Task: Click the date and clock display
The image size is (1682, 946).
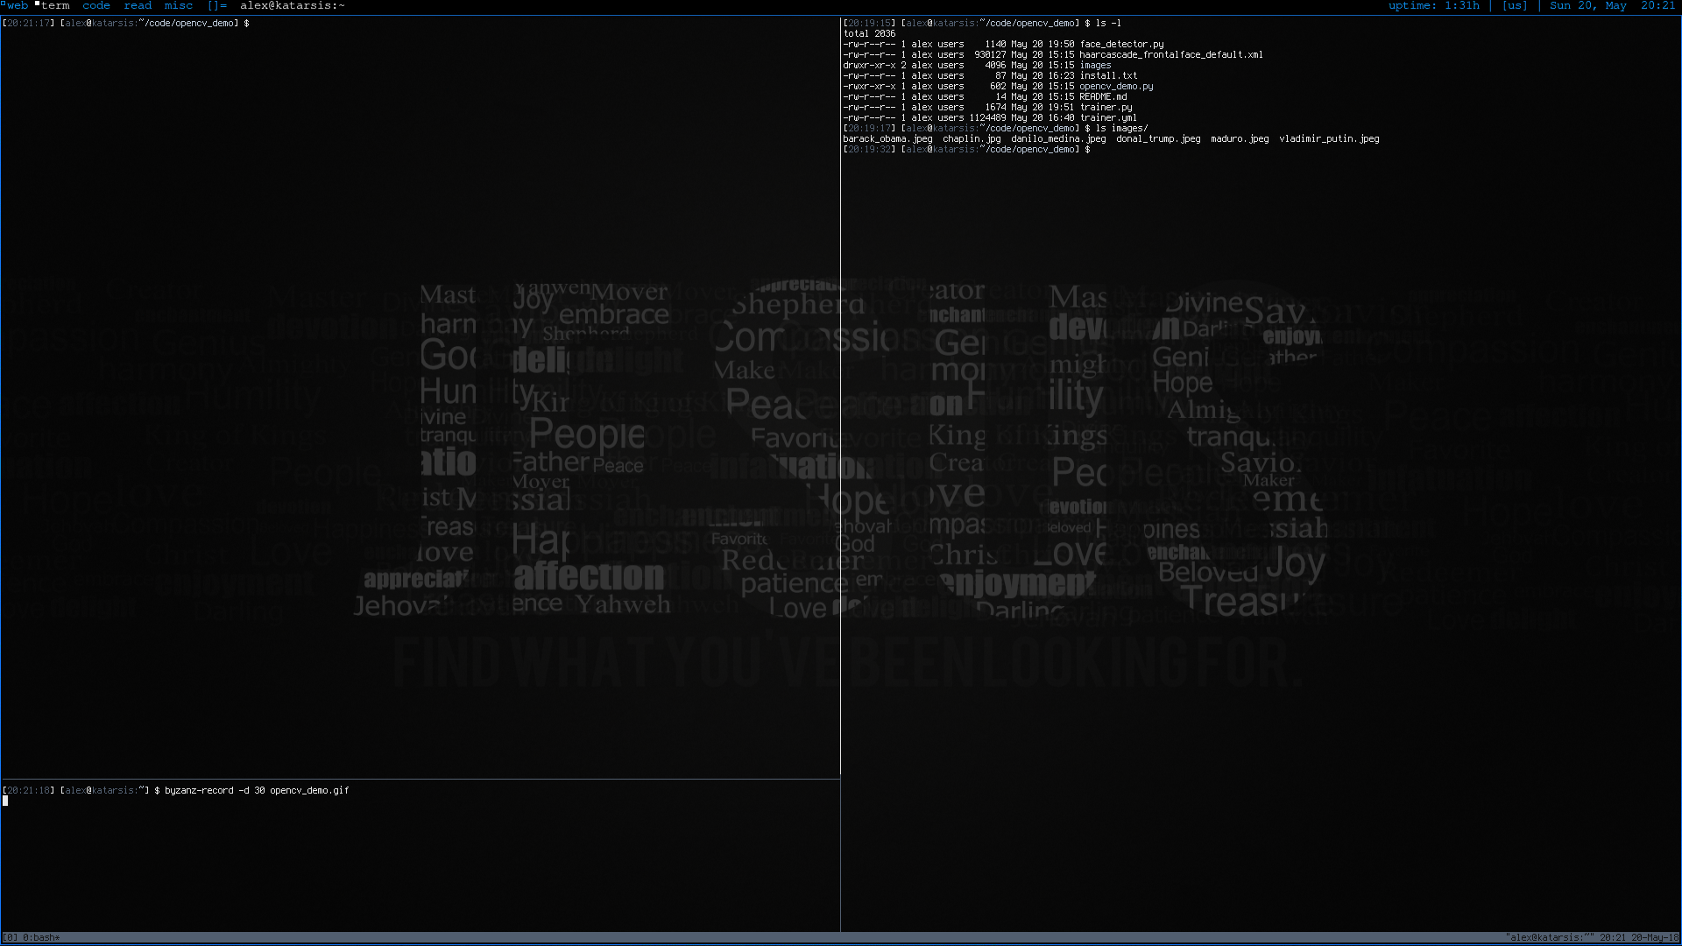Action: (1612, 5)
